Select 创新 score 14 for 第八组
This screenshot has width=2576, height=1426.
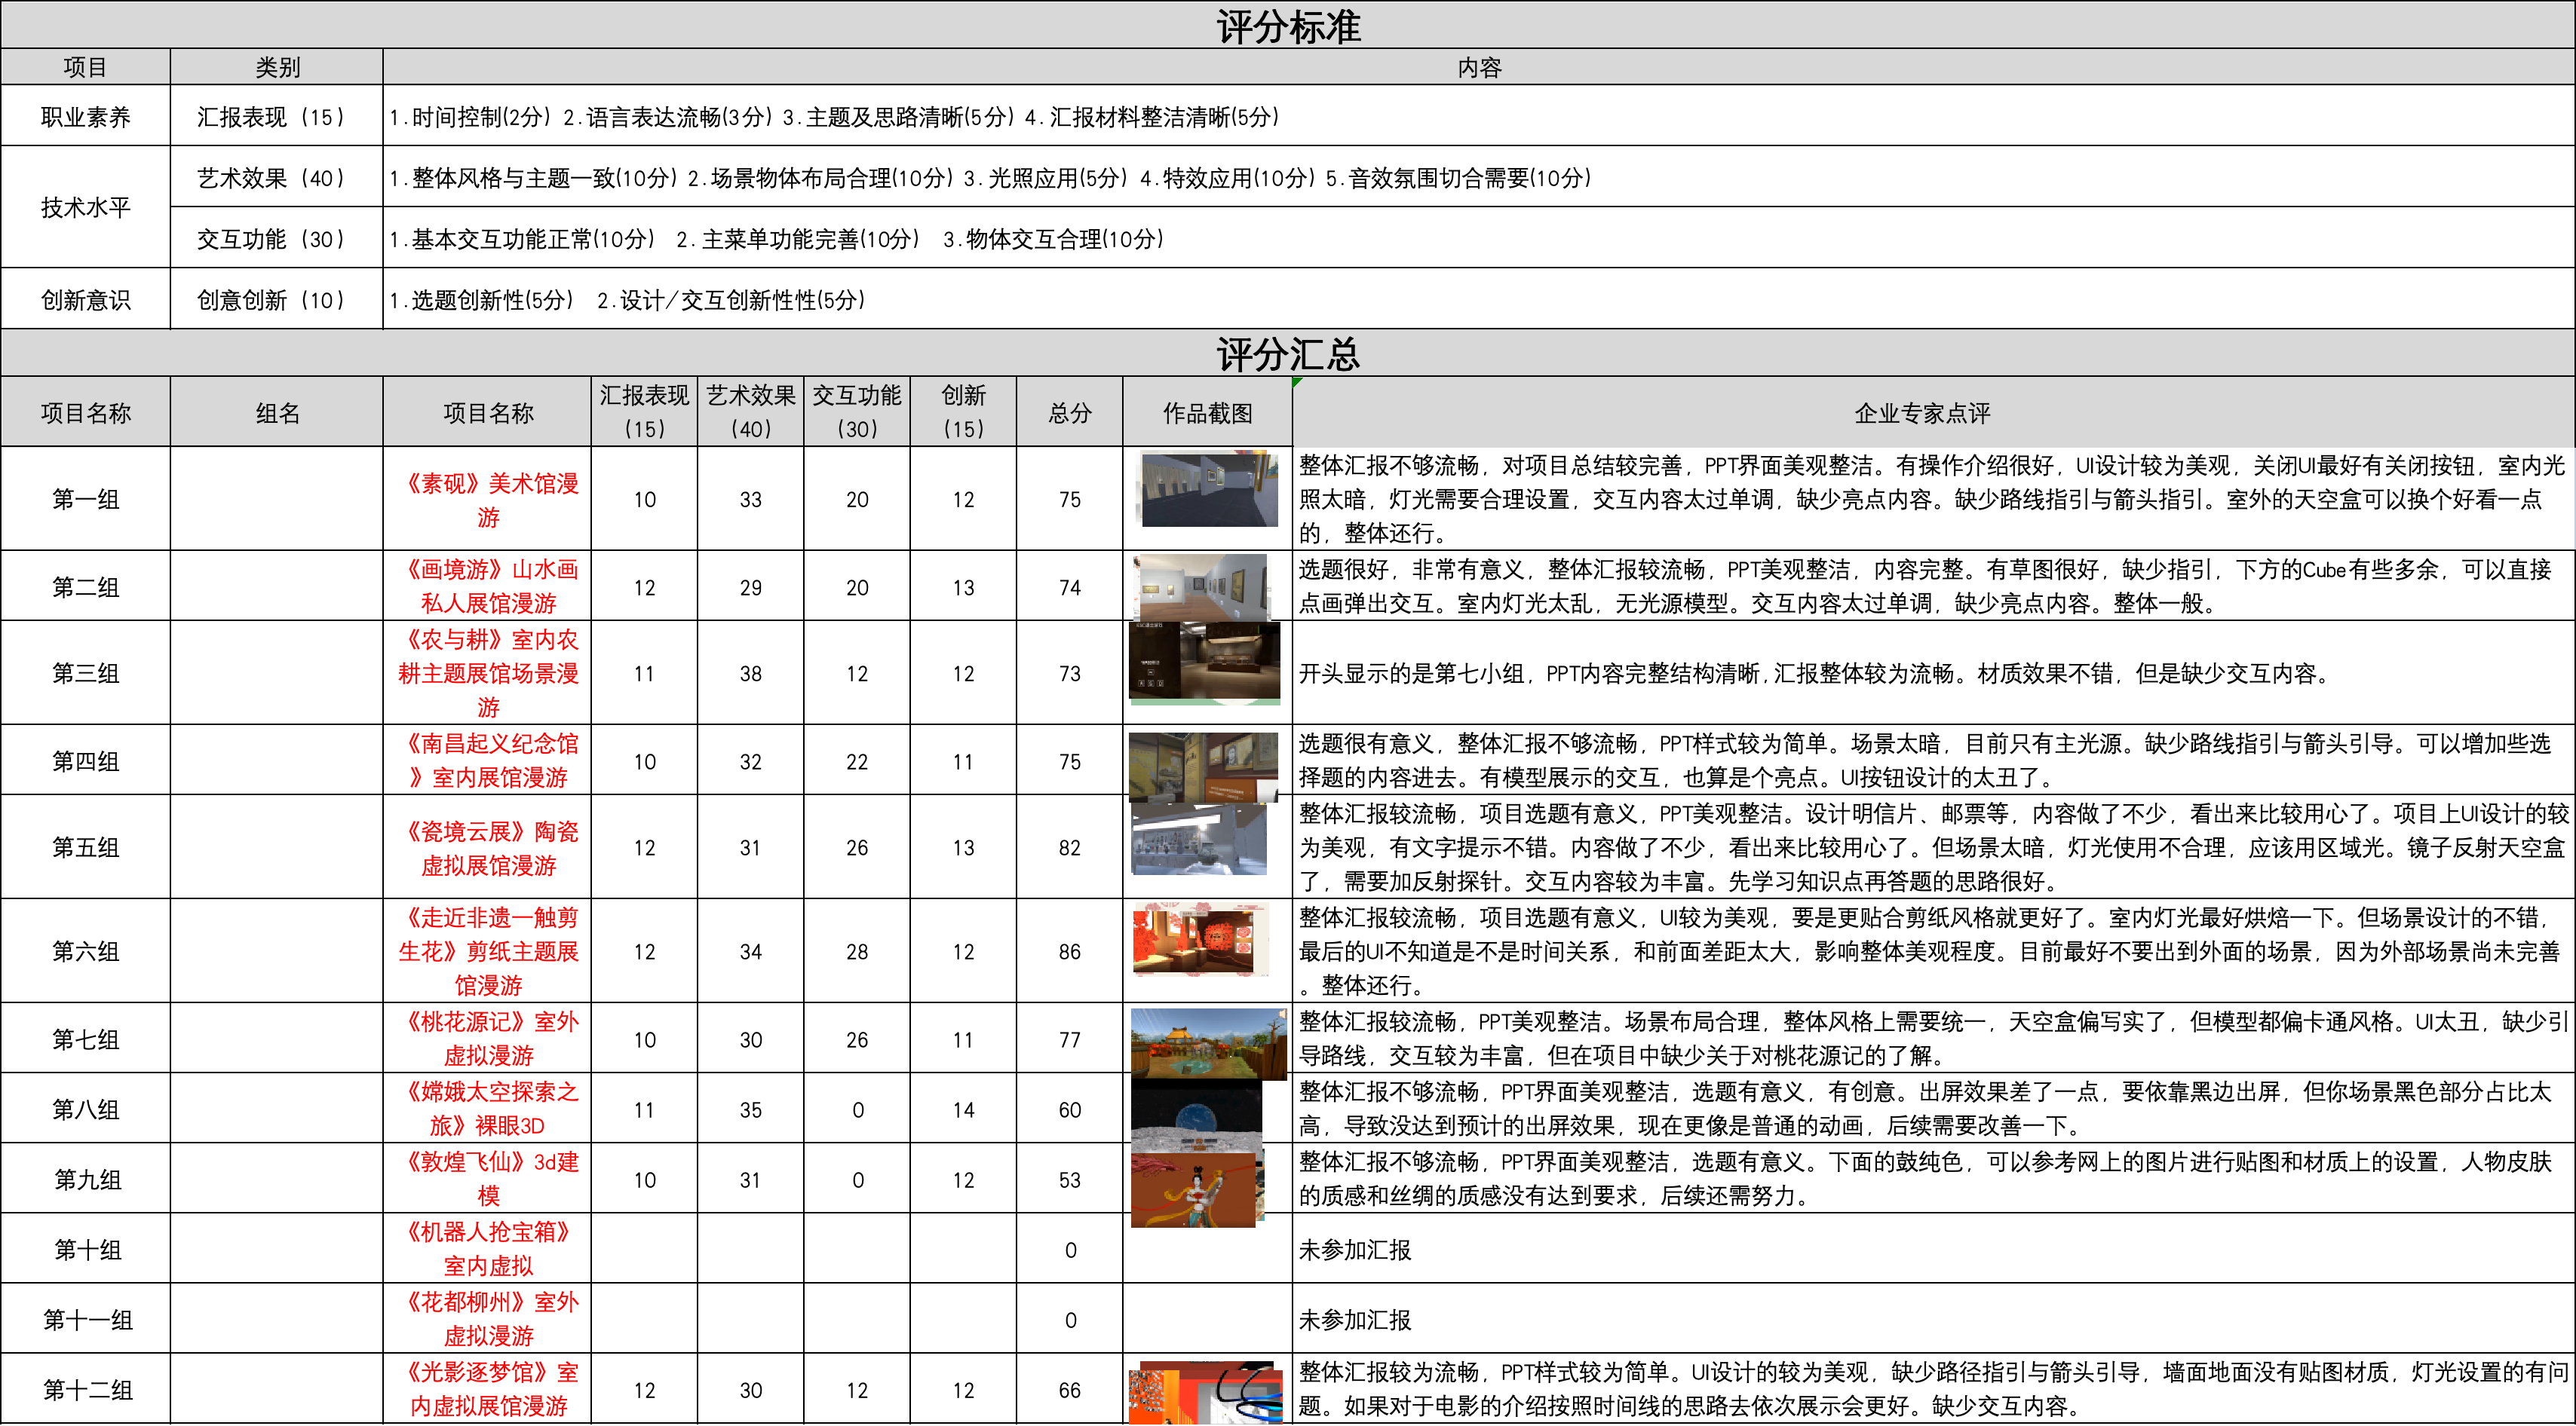(963, 1107)
